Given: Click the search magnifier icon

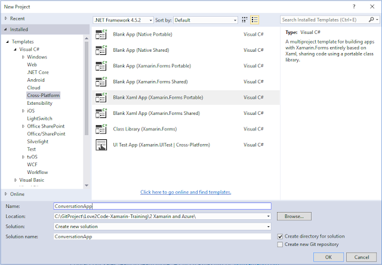Looking at the screenshot, I should coord(371,20).
